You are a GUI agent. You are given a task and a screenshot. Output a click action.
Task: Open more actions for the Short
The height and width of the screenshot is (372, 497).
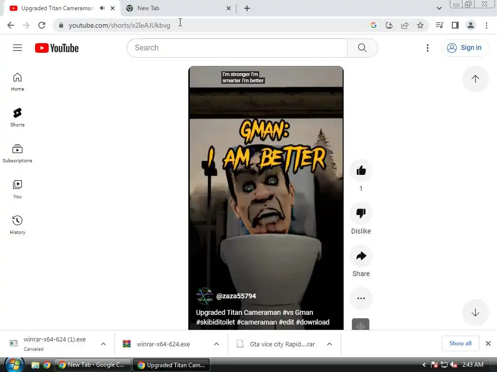(361, 298)
